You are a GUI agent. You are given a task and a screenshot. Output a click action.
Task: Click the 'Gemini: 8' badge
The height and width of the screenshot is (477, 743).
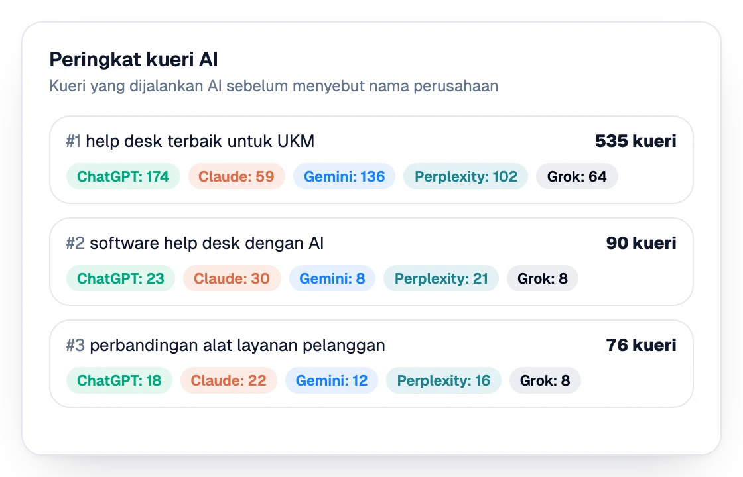point(332,278)
